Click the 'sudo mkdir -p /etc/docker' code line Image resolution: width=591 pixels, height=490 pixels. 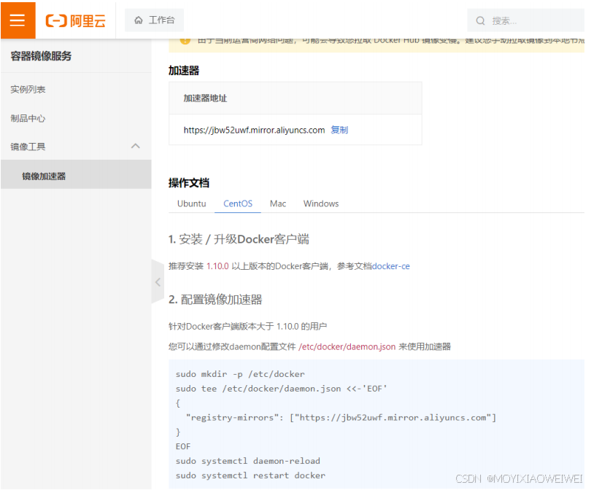240,374
